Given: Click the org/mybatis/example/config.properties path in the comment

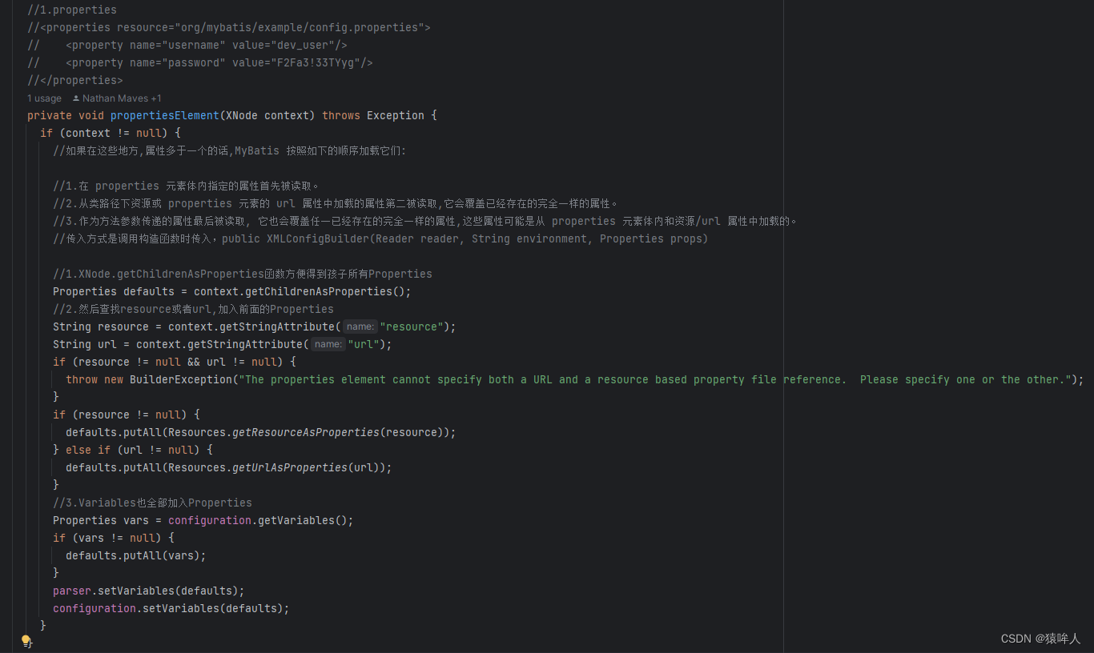Looking at the screenshot, I should coord(300,27).
